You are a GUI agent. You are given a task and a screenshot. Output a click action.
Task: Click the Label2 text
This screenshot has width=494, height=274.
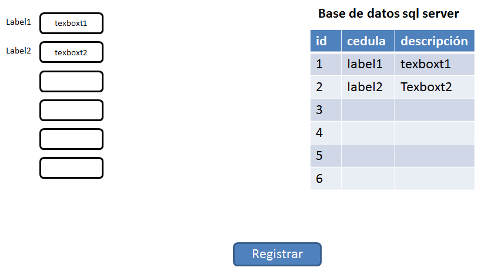19,51
